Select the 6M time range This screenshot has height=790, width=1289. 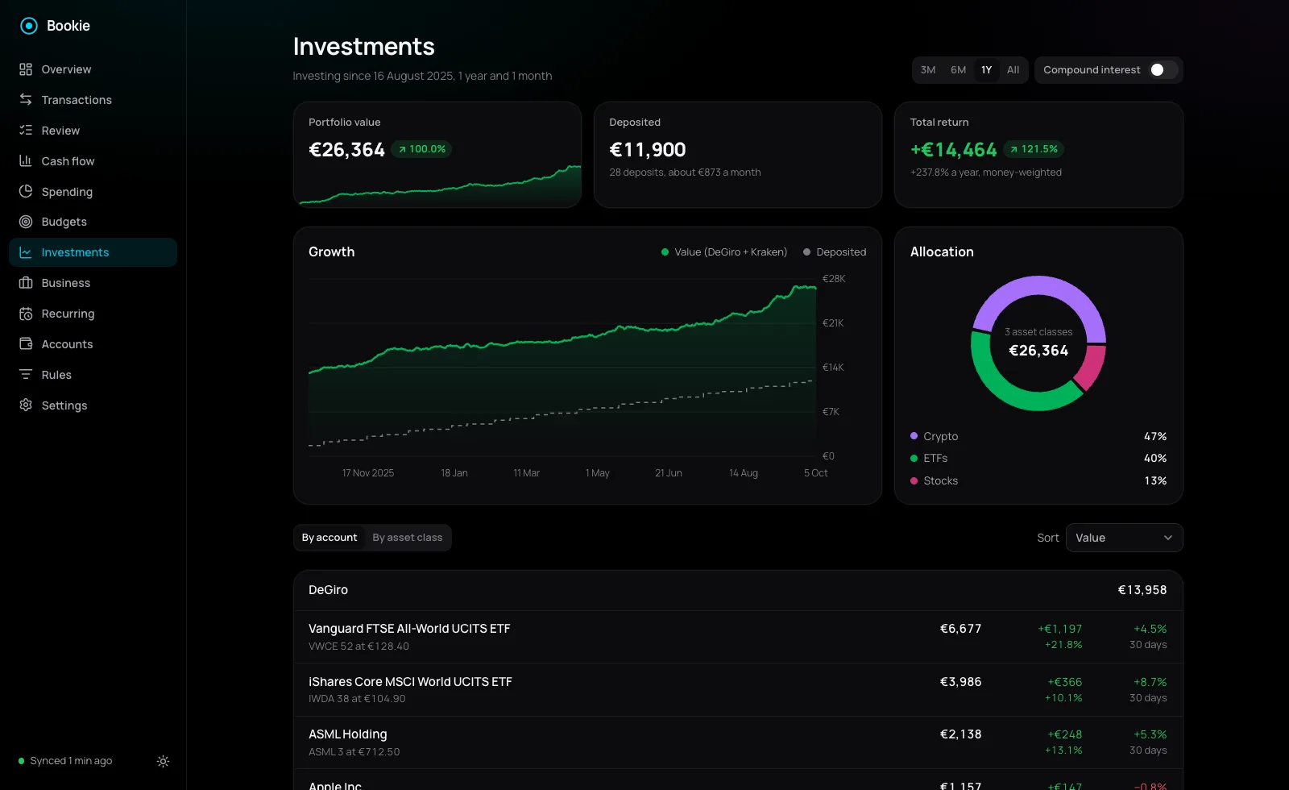click(958, 70)
